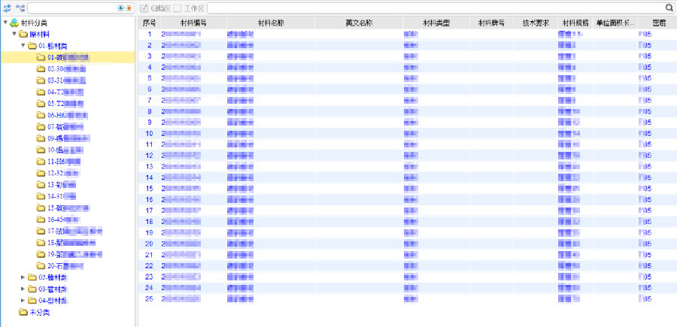Click the folder icon of 未分类
The image size is (677, 327).
[23, 312]
